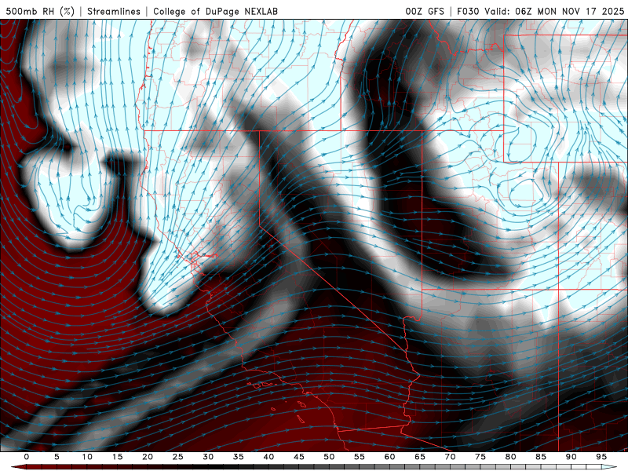Click the "30" color scale label
628x471 pixels.
[208, 457]
